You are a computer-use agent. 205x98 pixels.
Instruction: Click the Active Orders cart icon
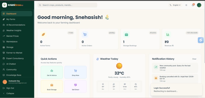click(85, 34)
